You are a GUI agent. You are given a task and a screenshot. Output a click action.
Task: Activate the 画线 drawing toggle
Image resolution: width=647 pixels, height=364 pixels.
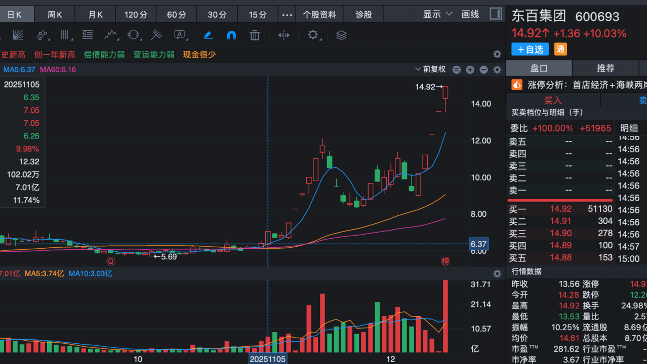pos(470,14)
